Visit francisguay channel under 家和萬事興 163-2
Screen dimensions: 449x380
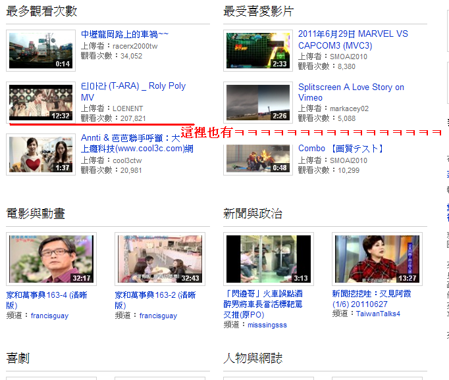pyautogui.click(x=158, y=316)
